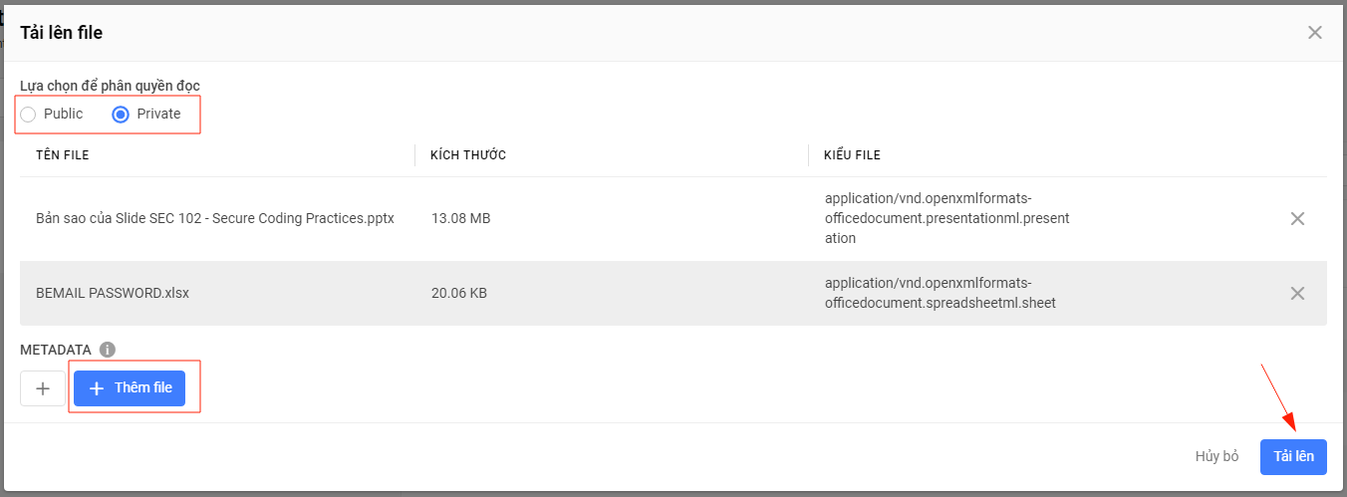The height and width of the screenshot is (497, 1347).
Task: Click the presentationml file type cell
Action: click(x=946, y=218)
